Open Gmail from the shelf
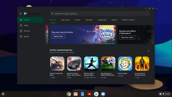Screen dimensions: 172x97 click(x=76, y=94)
